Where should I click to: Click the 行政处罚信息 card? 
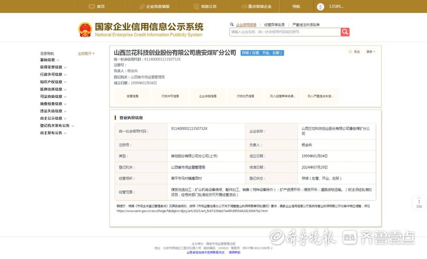(x=246, y=96)
